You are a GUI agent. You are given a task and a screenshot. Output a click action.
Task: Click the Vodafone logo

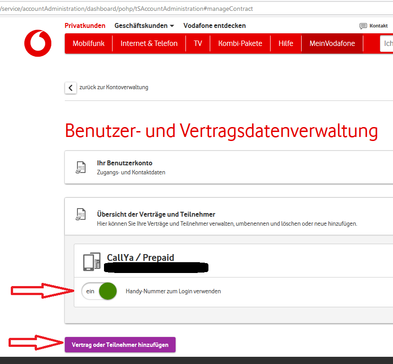click(x=38, y=43)
